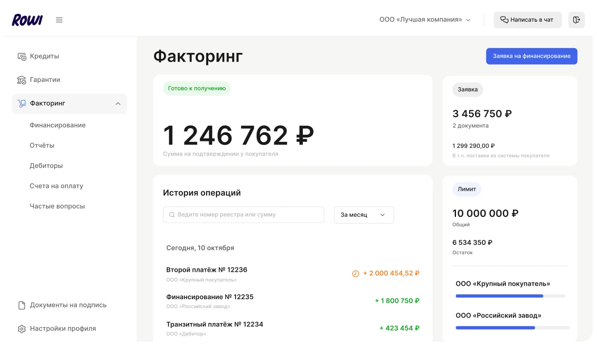Open Финансирование submenu item

tap(58, 125)
